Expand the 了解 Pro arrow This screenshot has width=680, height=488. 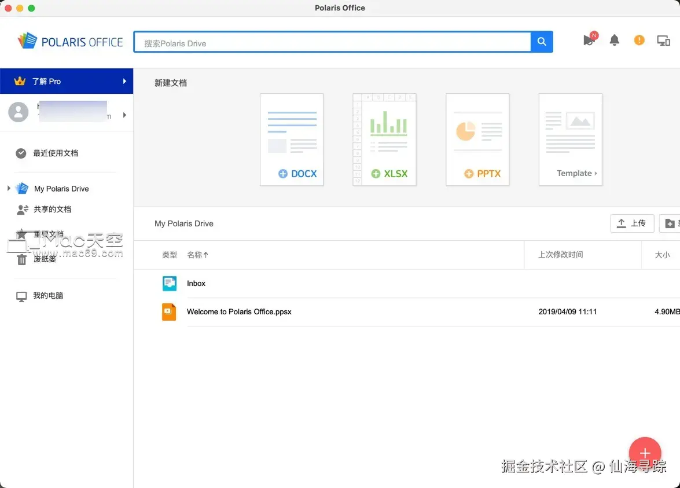[x=124, y=81]
